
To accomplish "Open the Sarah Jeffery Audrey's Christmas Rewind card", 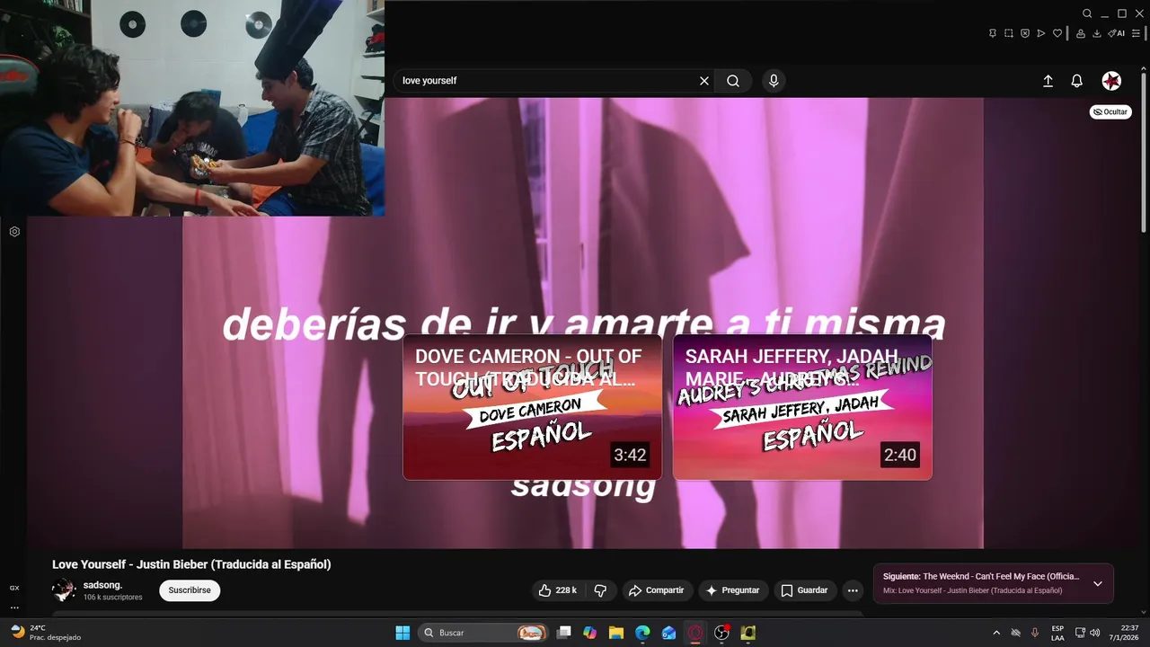I will coord(802,407).
